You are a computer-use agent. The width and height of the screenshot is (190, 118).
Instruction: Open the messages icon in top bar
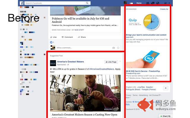click(153, 3)
